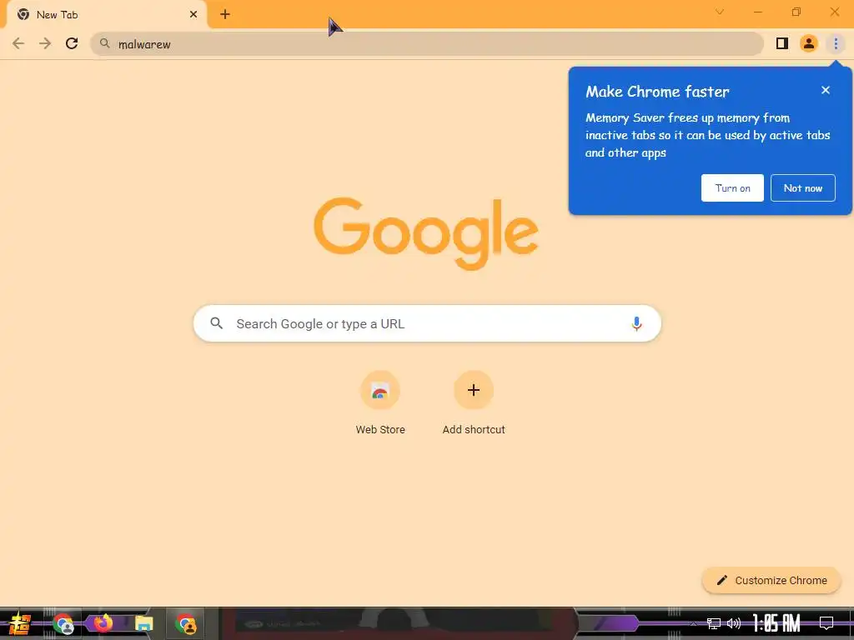Click the Google search box
Screen dimensions: 854x640
tap(428, 324)
